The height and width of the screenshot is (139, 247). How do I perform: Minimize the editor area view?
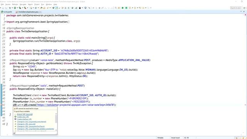click(241, 12)
